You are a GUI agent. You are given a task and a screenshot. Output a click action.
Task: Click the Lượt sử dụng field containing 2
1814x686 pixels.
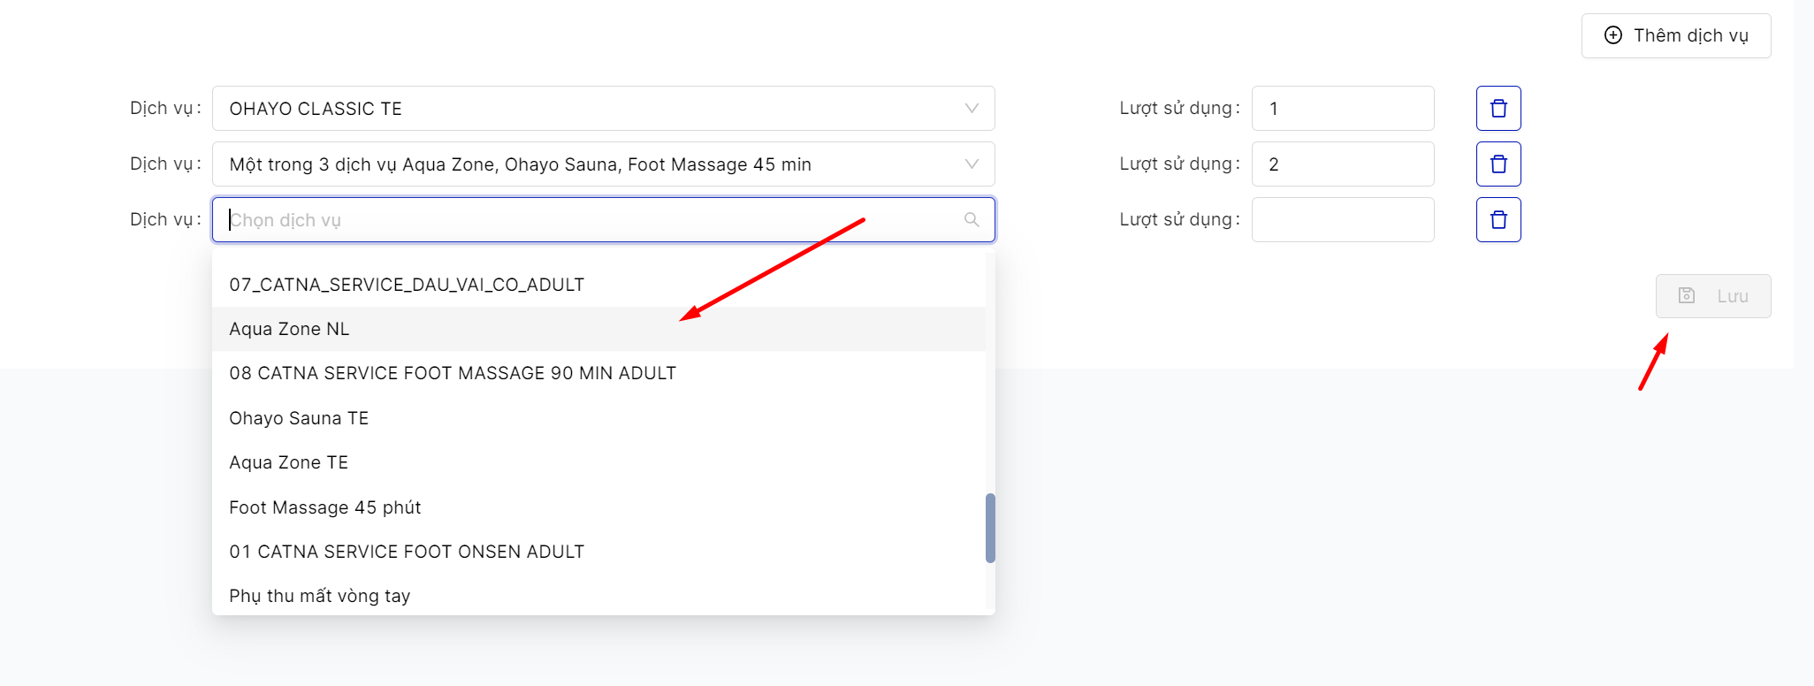(x=1342, y=164)
